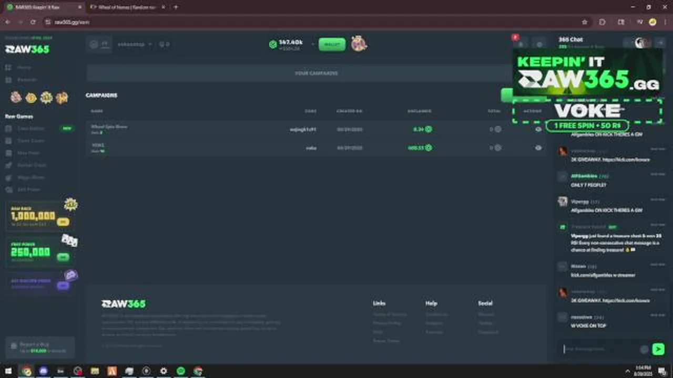Click the Free Poker 250,000 promo button
This screenshot has height=378, width=673.
point(63,257)
